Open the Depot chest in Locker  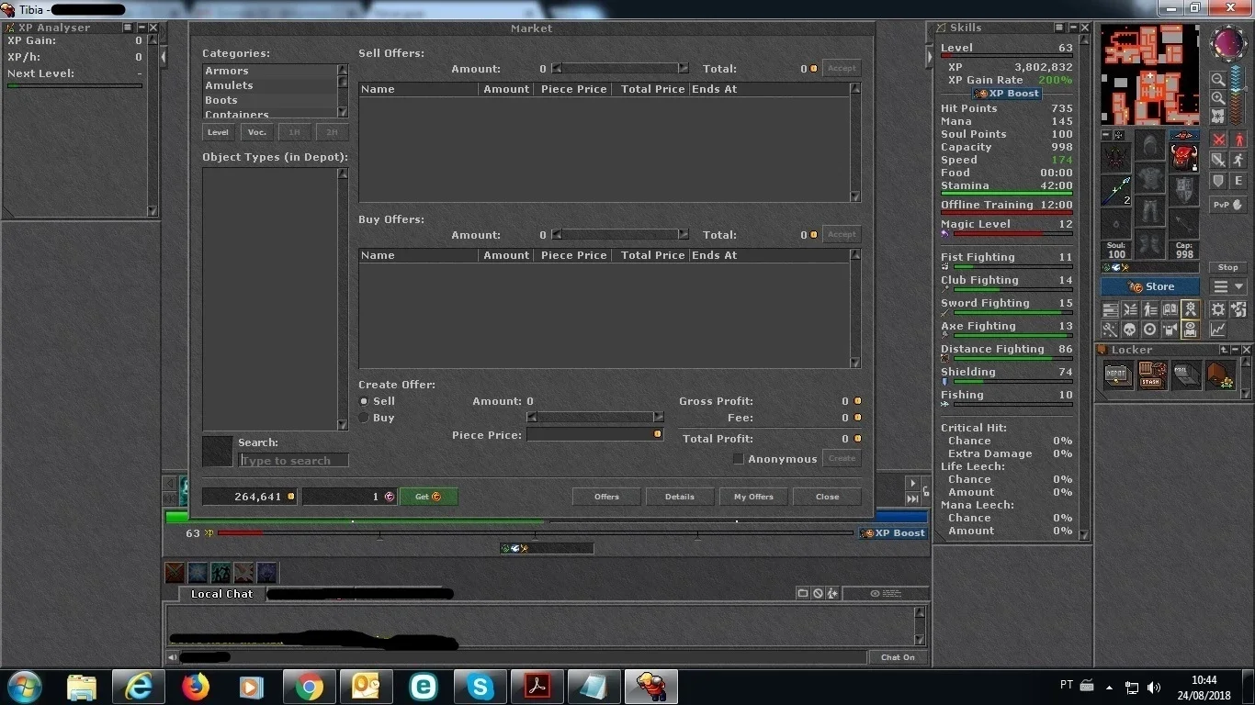(x=1117, y=375)
